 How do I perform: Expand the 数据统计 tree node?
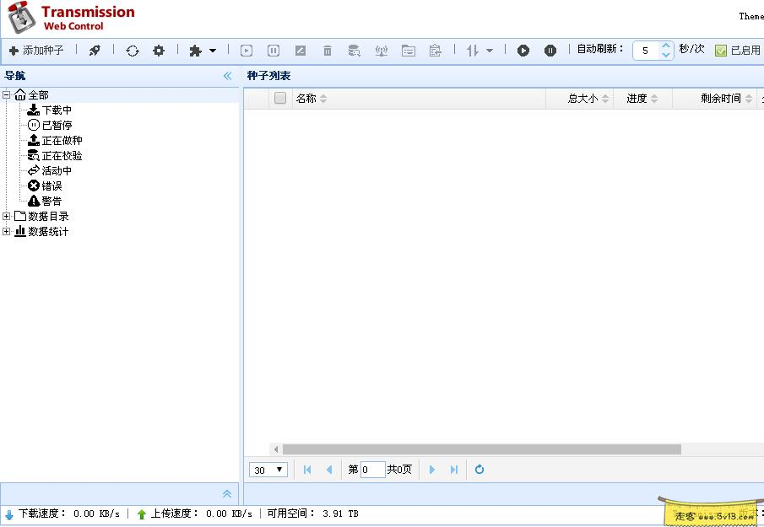[6, 230]
